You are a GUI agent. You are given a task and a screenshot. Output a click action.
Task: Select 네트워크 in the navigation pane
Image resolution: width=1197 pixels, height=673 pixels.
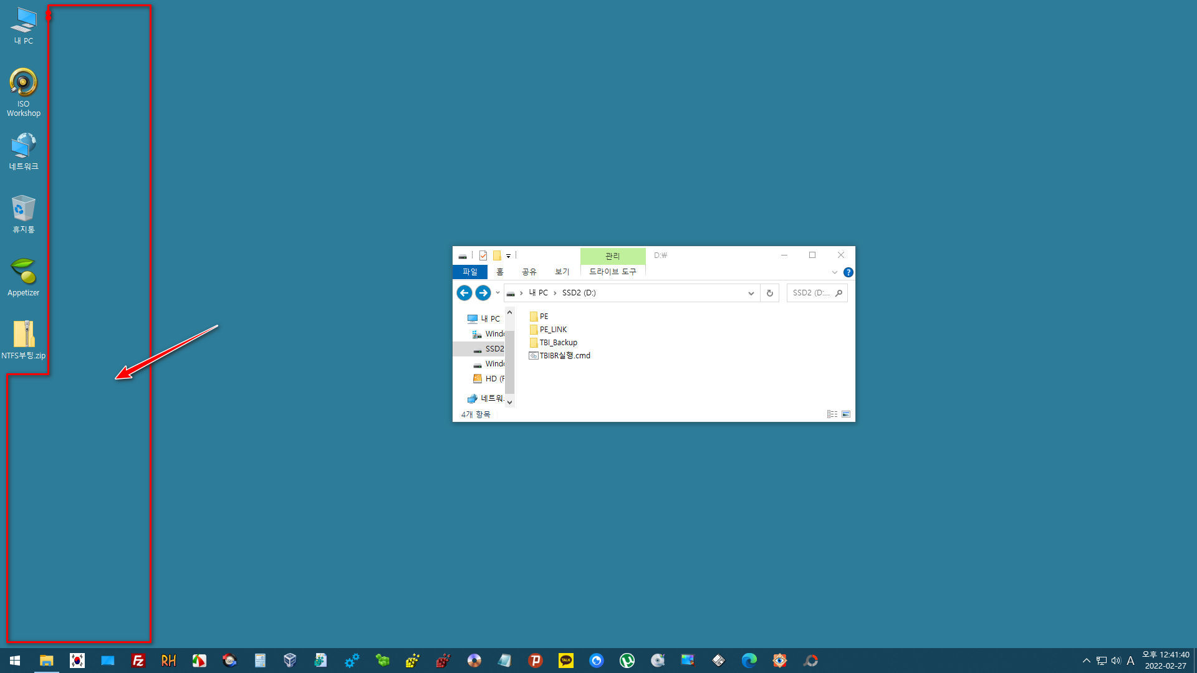[486, 398]
